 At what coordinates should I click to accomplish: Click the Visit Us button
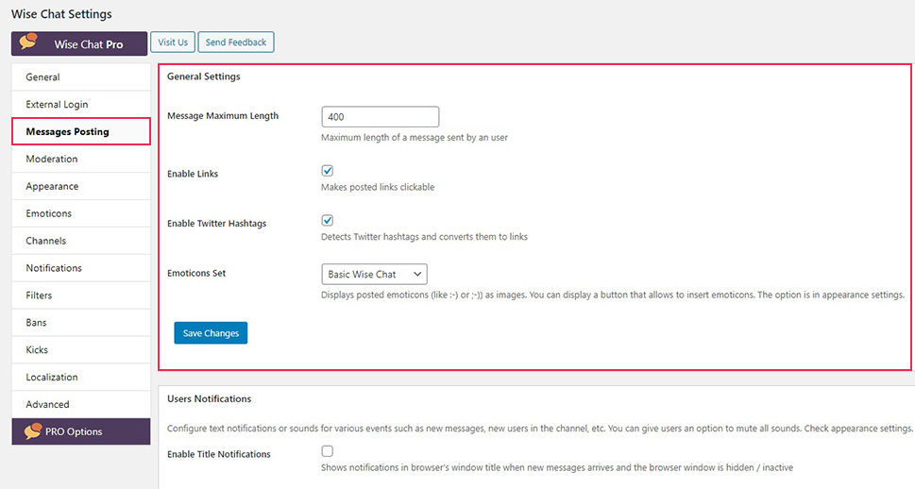coord(173,42)
